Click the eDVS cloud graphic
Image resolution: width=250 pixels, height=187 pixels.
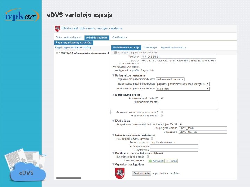coord(28,172)
